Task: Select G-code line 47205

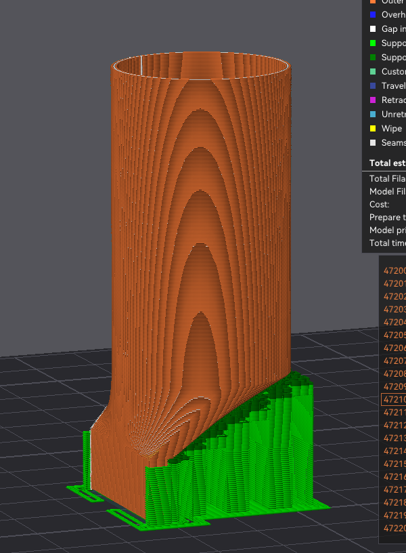Action: tap(394, 335)
